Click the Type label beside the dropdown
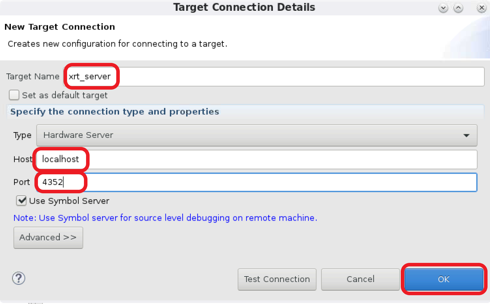 [22, 135]
